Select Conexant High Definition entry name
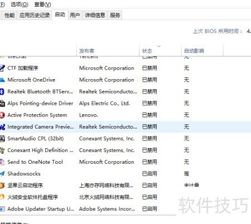 click(x=40, y=150)
